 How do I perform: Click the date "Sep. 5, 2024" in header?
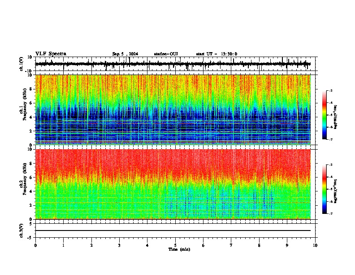click(125, 54)
